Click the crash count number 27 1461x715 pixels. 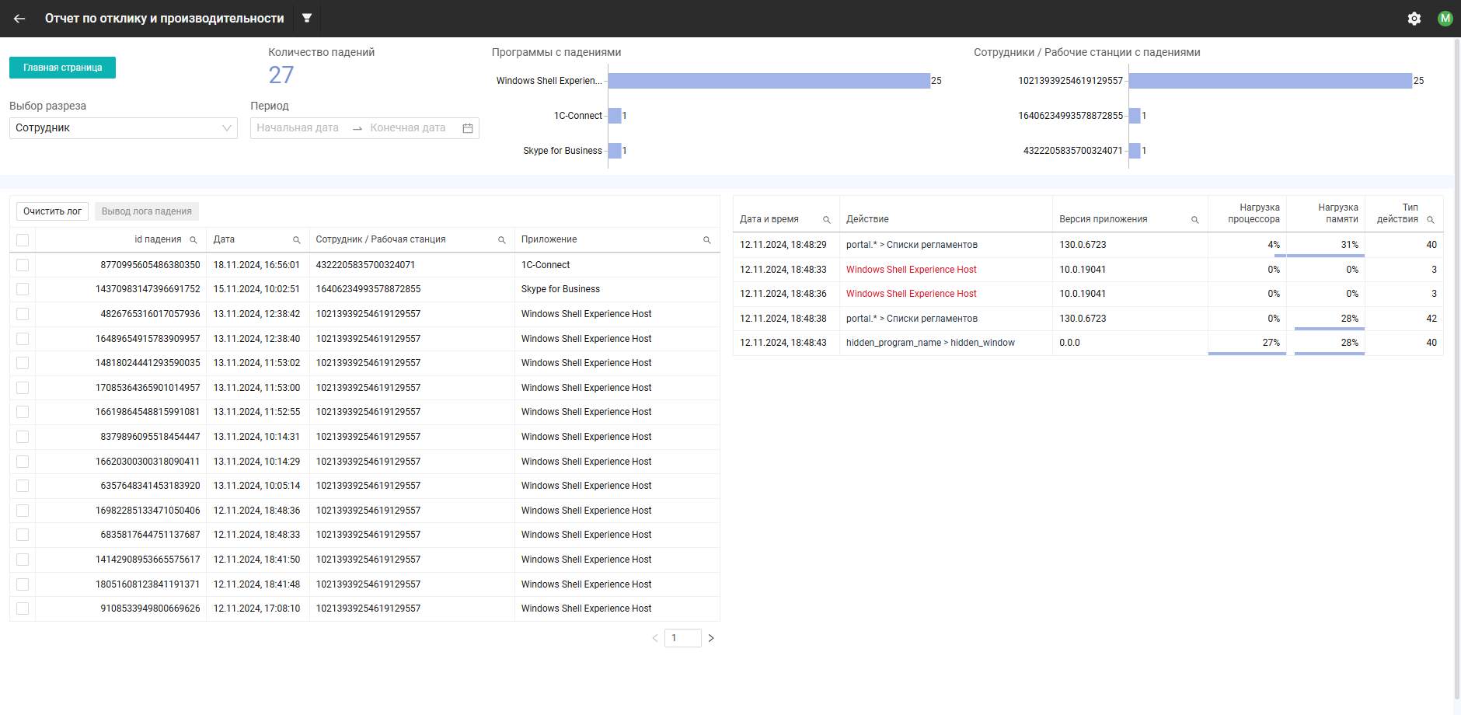[281, 75]
